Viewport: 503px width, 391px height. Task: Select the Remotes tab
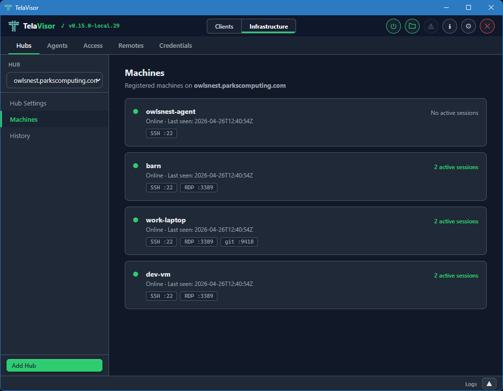point(131,45)
